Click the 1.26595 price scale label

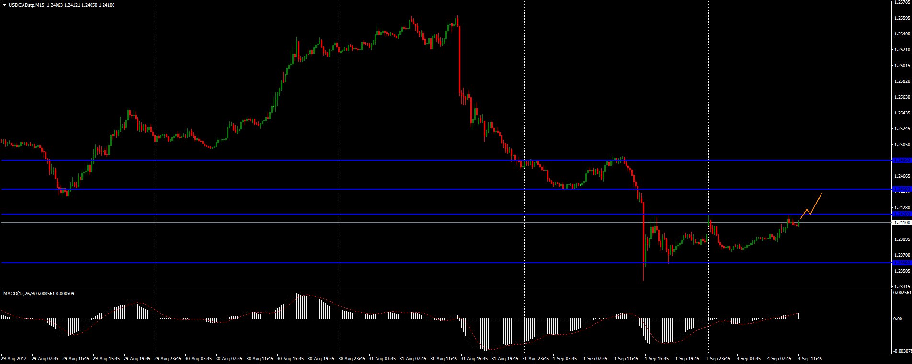click(902, 18)
